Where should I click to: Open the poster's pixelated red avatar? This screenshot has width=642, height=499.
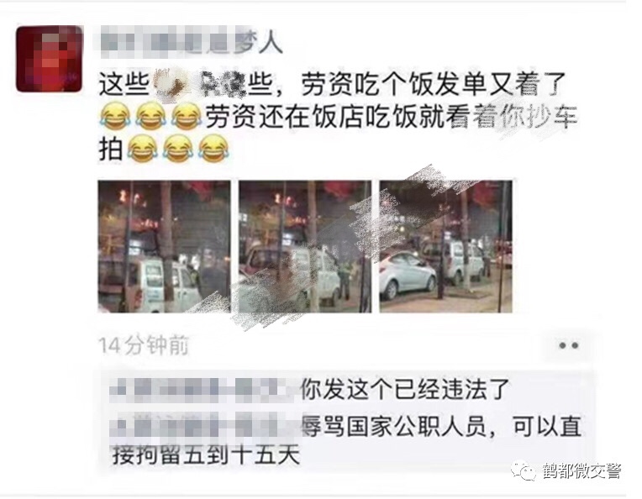[x=49, y=58]
